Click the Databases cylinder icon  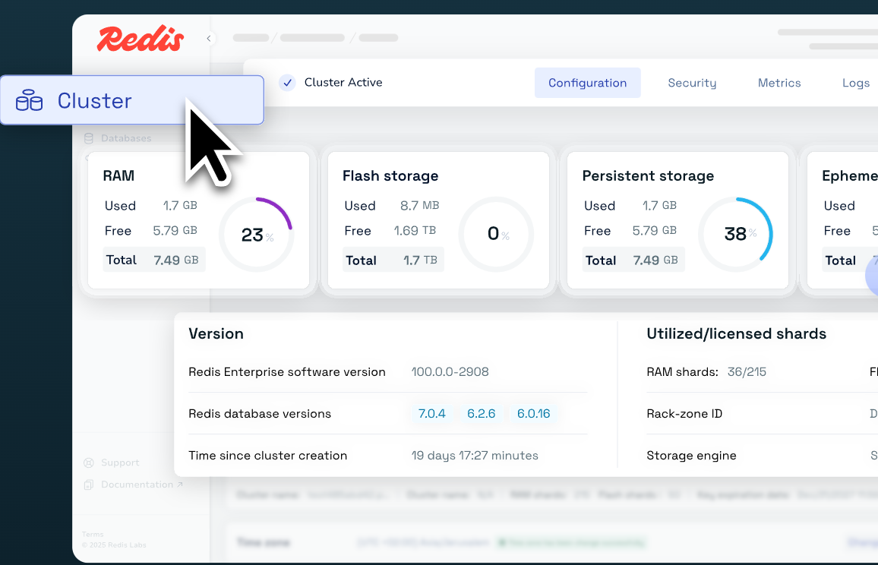tap(88, 138)
